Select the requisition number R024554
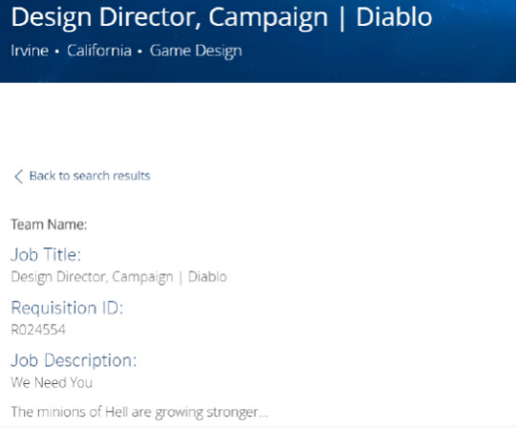This screenshot has width=516, height=428. coord(38,330)
